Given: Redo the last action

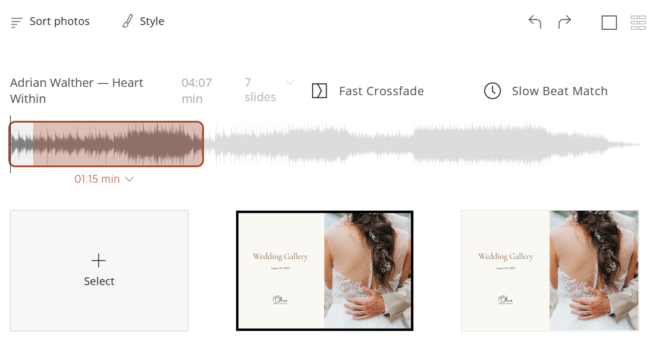Looking at the screenshot, I should (x=564, y=22).
